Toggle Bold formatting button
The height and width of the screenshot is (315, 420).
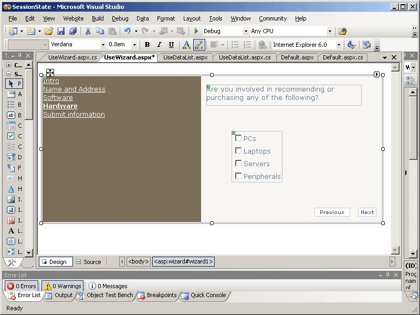147,45
